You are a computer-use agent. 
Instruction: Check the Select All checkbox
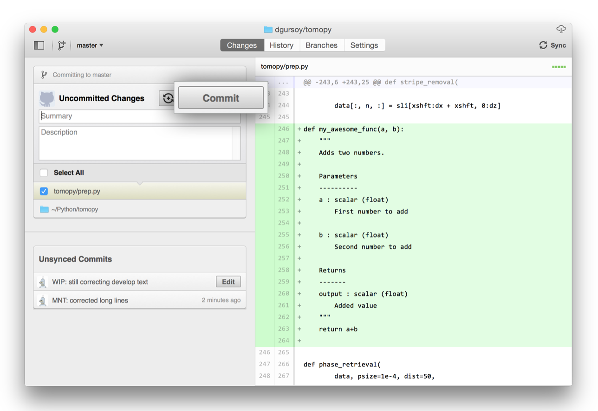coord(44,173)
